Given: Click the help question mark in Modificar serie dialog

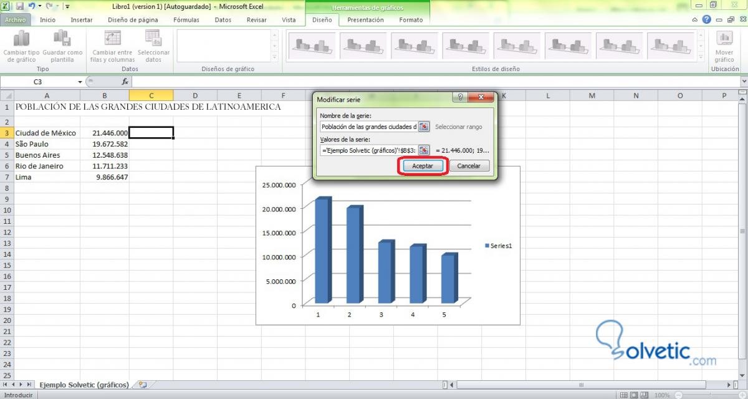Looking at the screenshot, I should tap(460, 98).
